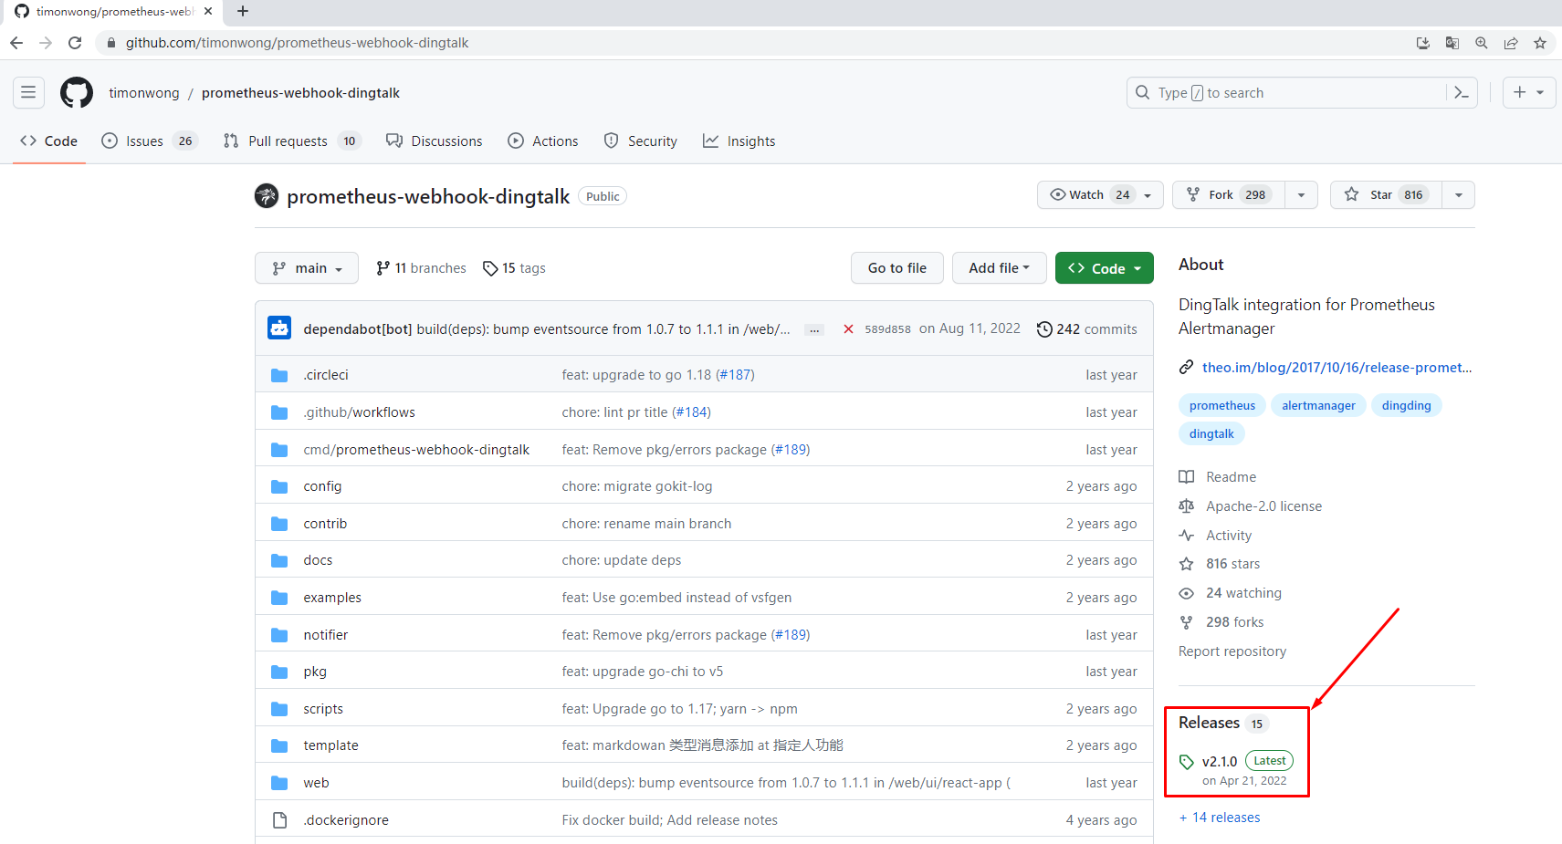1562x844 pixels.
Task: Open the Fork options dropdown arrow
Action: (1301, 195)
